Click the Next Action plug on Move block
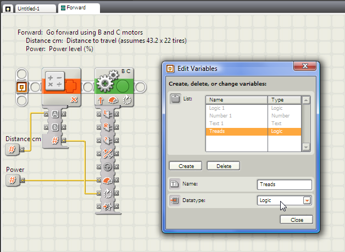 [107, 206]
